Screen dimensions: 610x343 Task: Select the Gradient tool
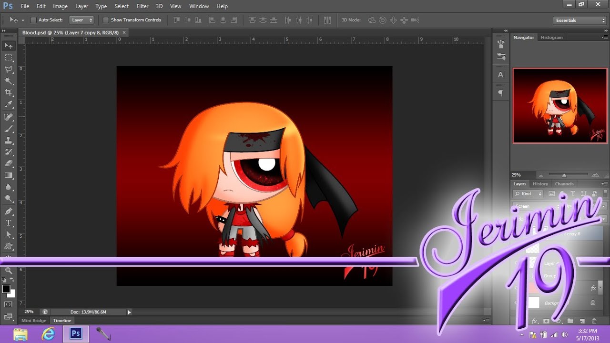(9, 175)
